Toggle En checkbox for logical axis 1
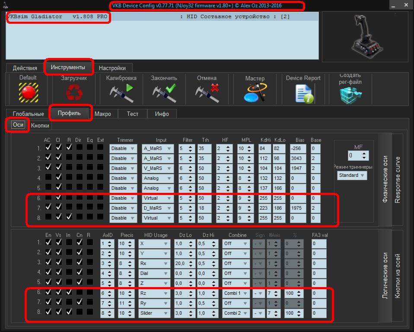 tap(48, 242)
